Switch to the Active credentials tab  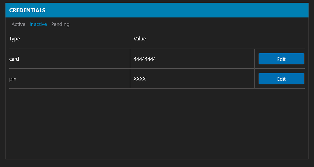tap(18, 24)
